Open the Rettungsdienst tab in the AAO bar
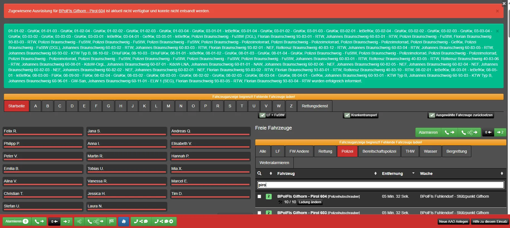Screen dimensions: 510x228 point(315,106)
